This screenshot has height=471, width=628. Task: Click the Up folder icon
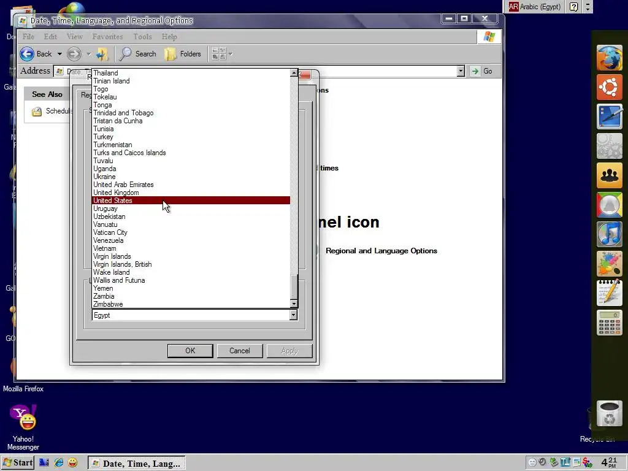[x=102, y=54]
